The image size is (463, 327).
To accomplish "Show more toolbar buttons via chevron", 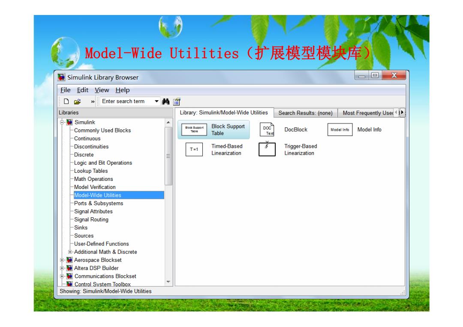I will click(x=93, y=102).
